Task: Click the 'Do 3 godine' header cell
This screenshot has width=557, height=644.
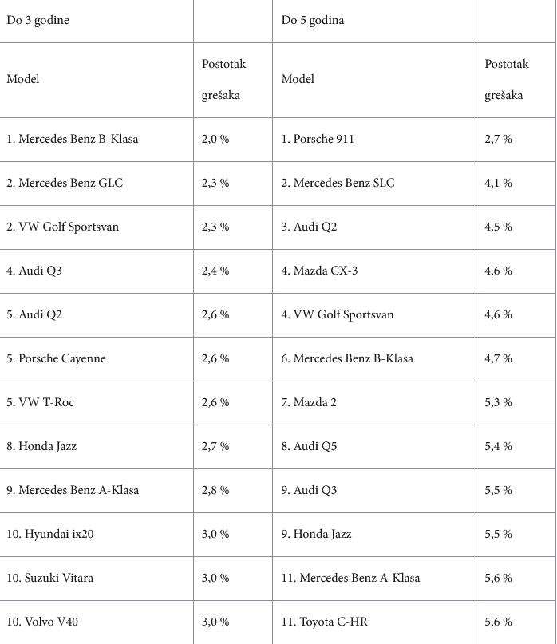Action: [x=38, y=21]
